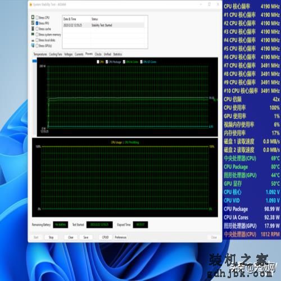Click the GPU 显存 50°C row

(252, 183)
